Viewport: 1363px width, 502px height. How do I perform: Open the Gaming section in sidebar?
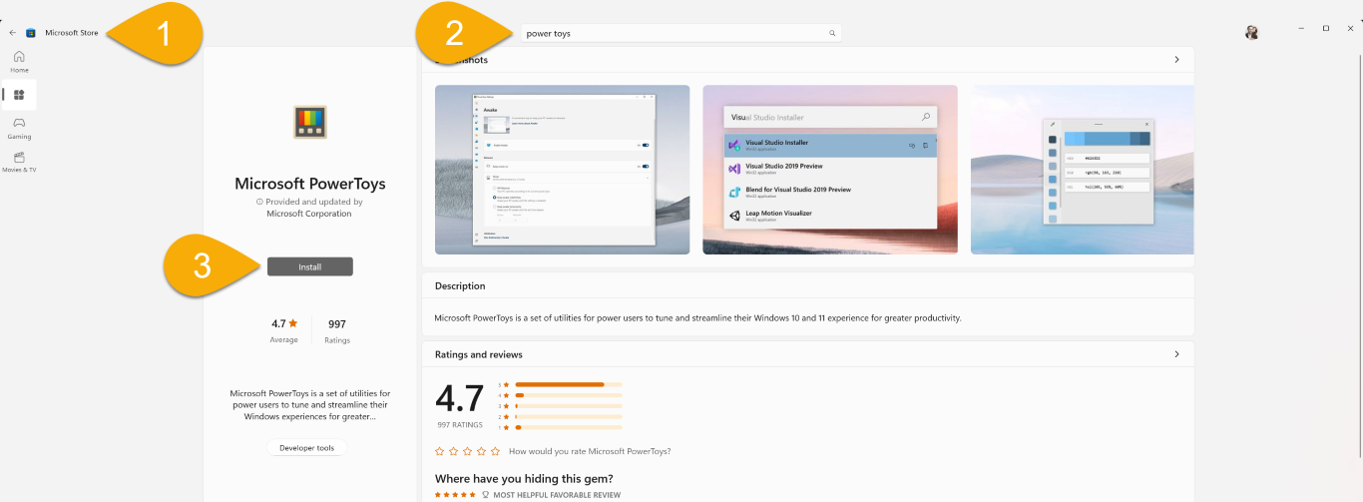click(19, 128)
